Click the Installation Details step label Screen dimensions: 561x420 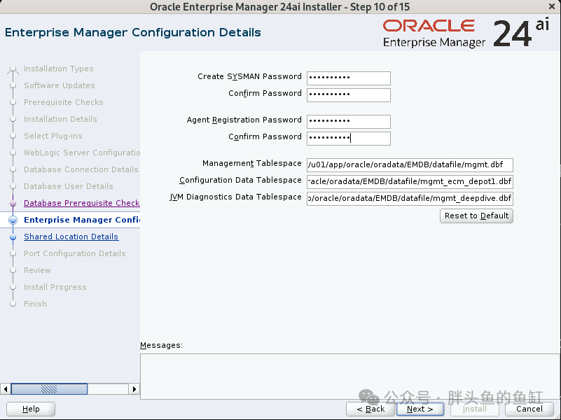pos(60,119)
